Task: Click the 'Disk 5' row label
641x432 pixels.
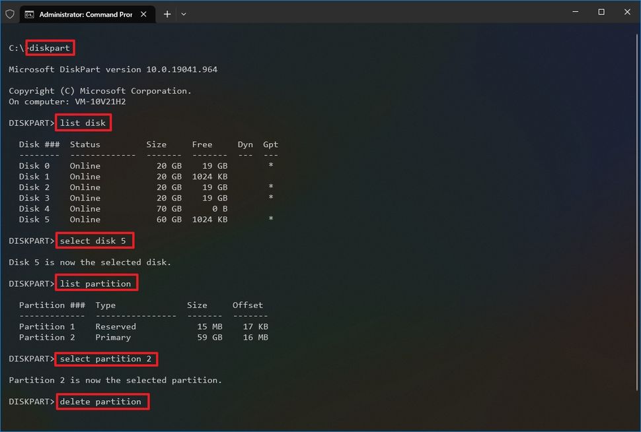Action: click(34, 220)
